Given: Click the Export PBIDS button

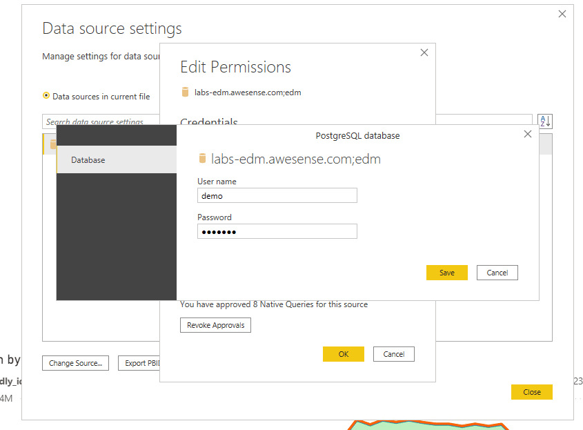Looking at the screenshot, I should click(139, 363).
